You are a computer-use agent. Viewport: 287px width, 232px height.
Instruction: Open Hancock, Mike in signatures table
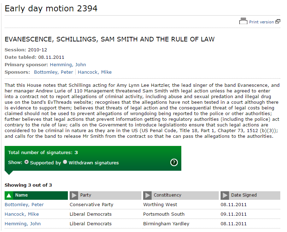click(22, 214)
